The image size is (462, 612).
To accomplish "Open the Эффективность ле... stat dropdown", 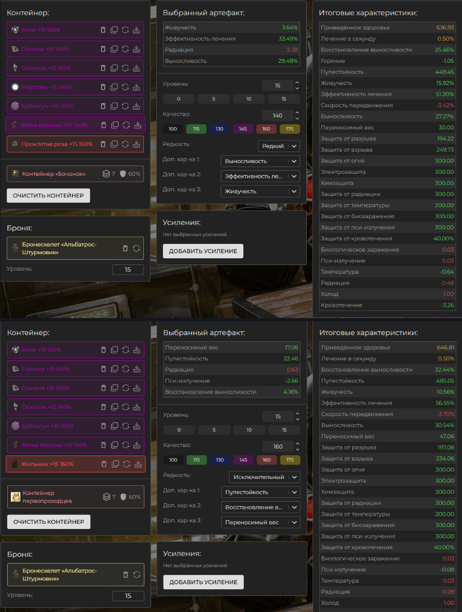I will [260, 176].
